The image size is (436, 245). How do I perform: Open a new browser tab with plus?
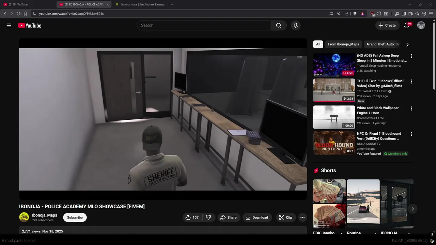pos(172,4)
